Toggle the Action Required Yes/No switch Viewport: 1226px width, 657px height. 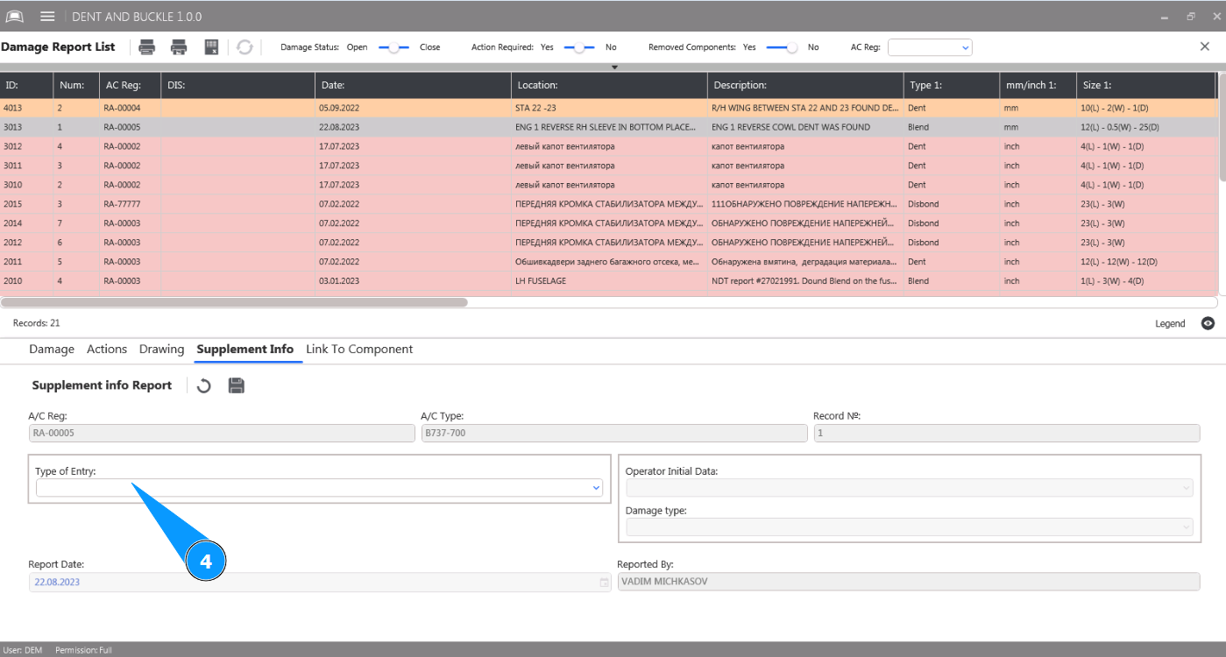pos(578,47)
